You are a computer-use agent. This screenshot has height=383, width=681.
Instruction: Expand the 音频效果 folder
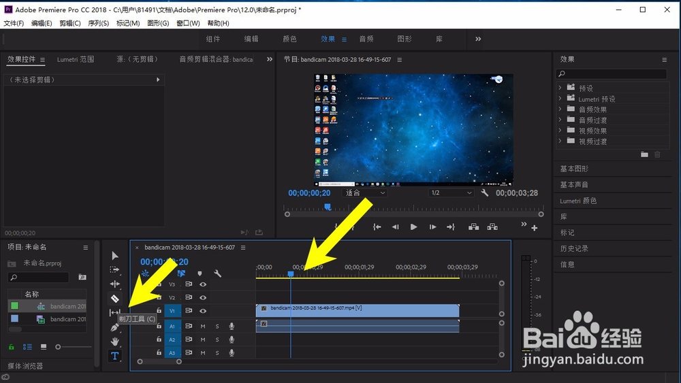click(x=560, y=109)
